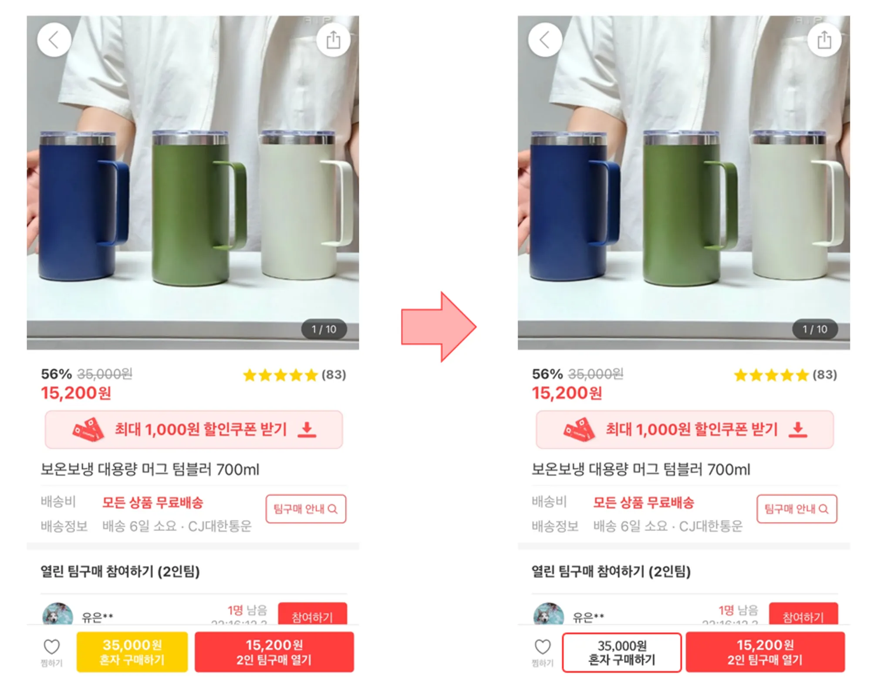Click 참여하기 next to 유은** on the right
This screenshot has width=871, height=691.
[x=803, y=614]
